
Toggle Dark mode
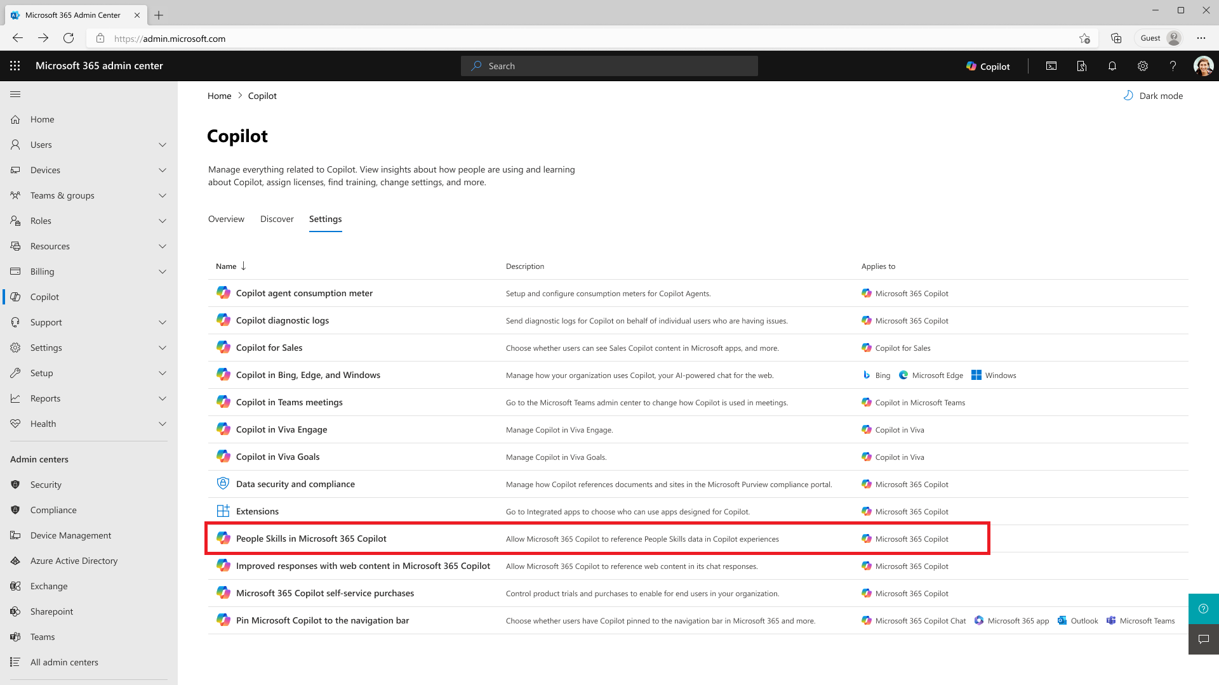[1153, 96]
